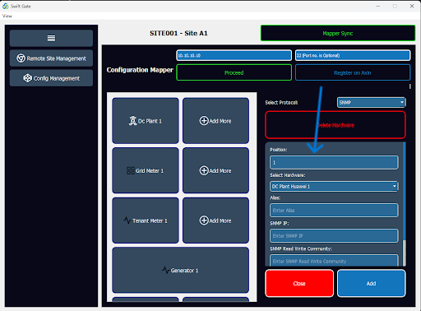Viewport: 421px width, 311px height.
Task: Add more next to Dc Plant 1
Action: tap(215, 121)
